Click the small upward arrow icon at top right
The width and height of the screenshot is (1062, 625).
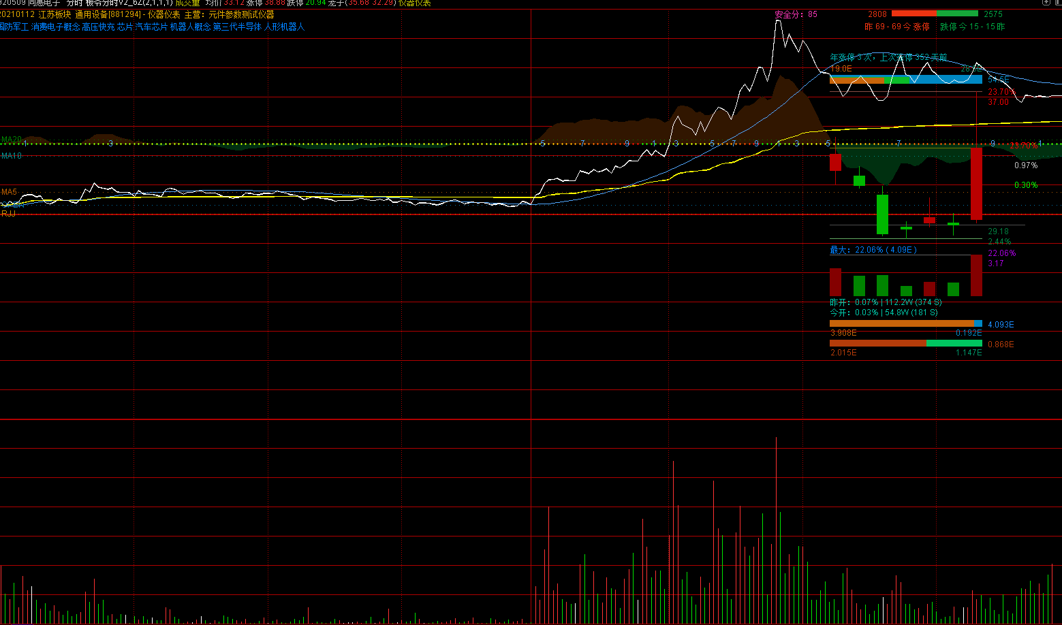[1046, 3]
